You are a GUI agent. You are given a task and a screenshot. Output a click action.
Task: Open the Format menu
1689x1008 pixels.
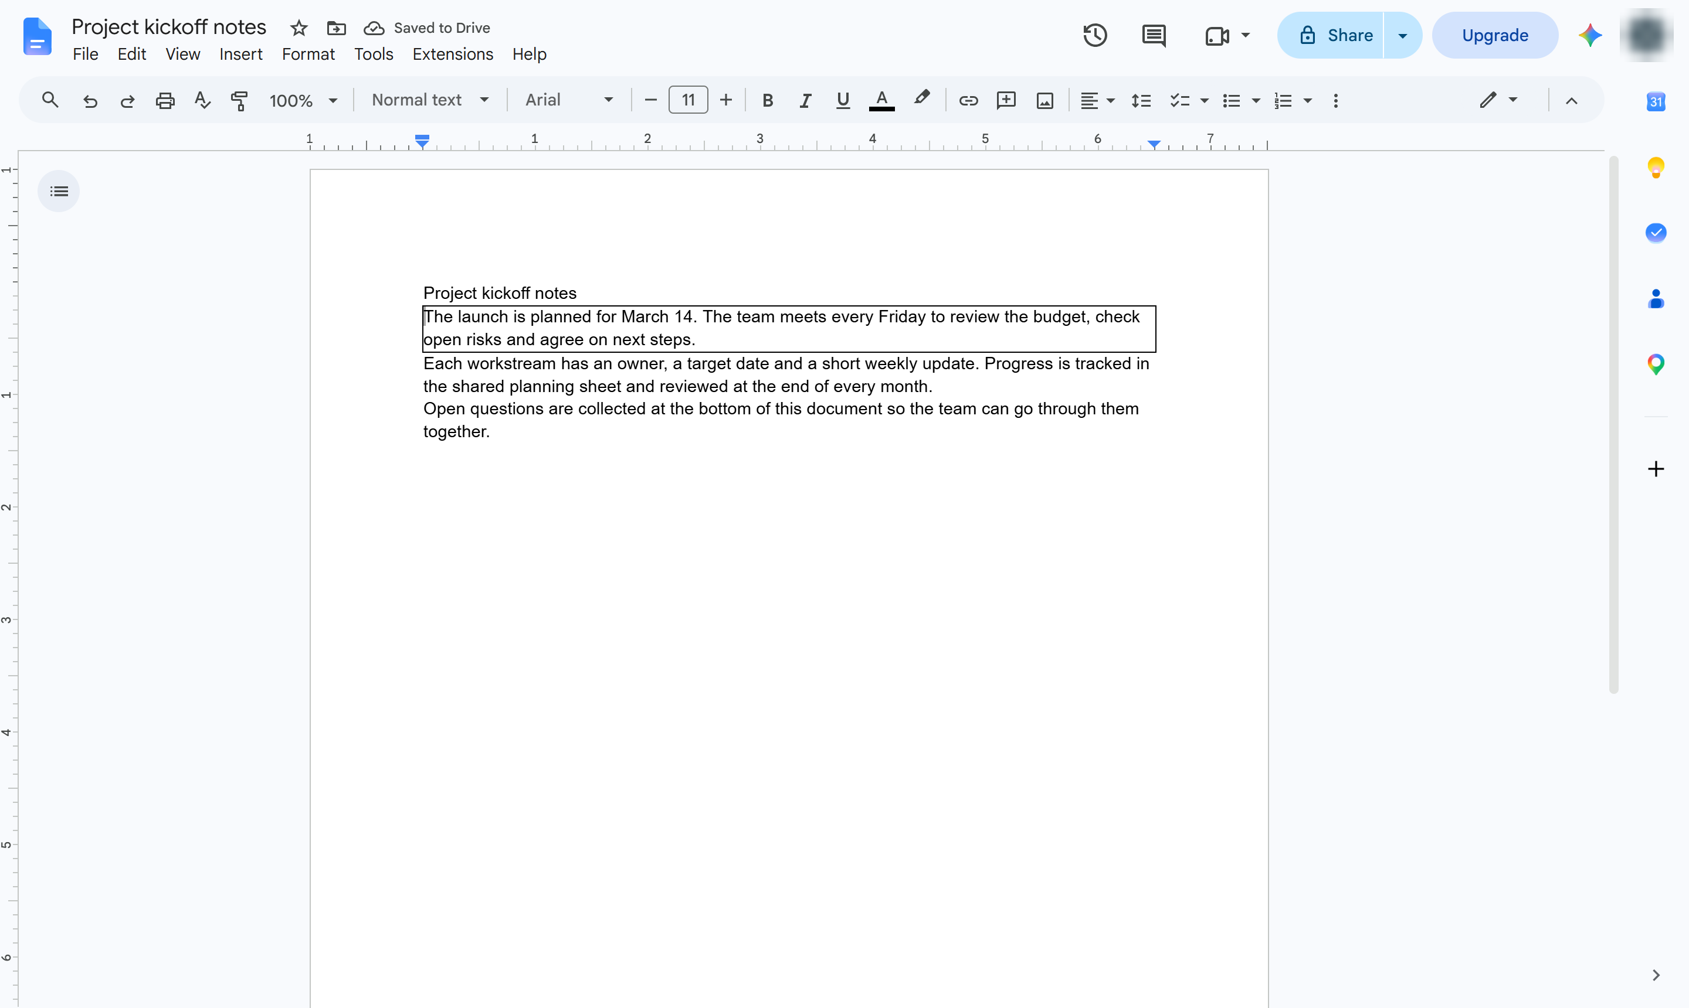[308, 55]
